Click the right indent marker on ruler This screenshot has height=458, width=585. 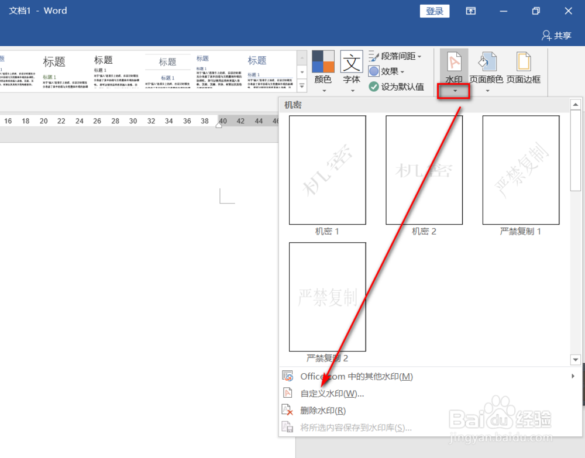pos(219,126)
